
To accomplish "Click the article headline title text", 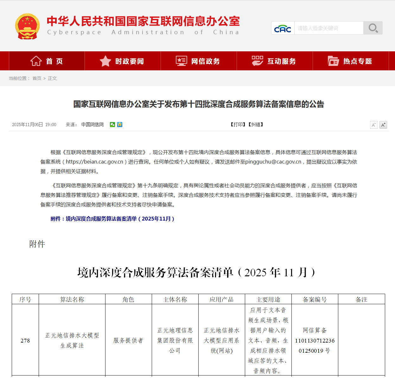I will (199, 104).
